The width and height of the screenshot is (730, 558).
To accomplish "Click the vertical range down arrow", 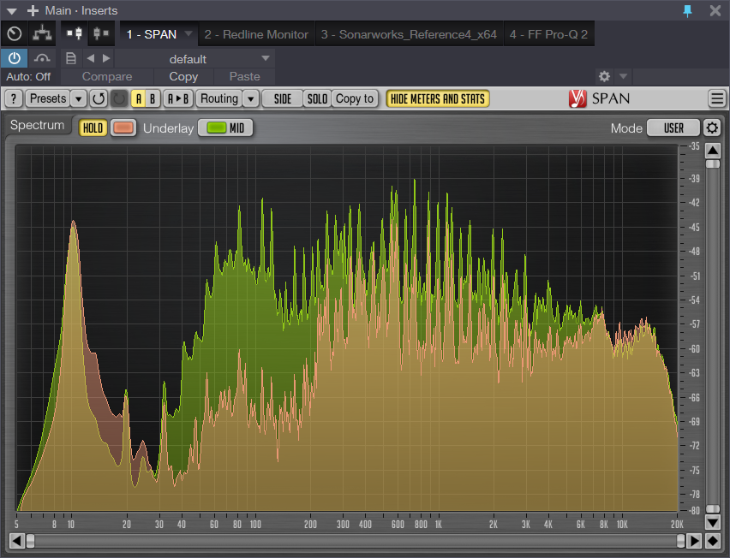I will pos(712,522).
